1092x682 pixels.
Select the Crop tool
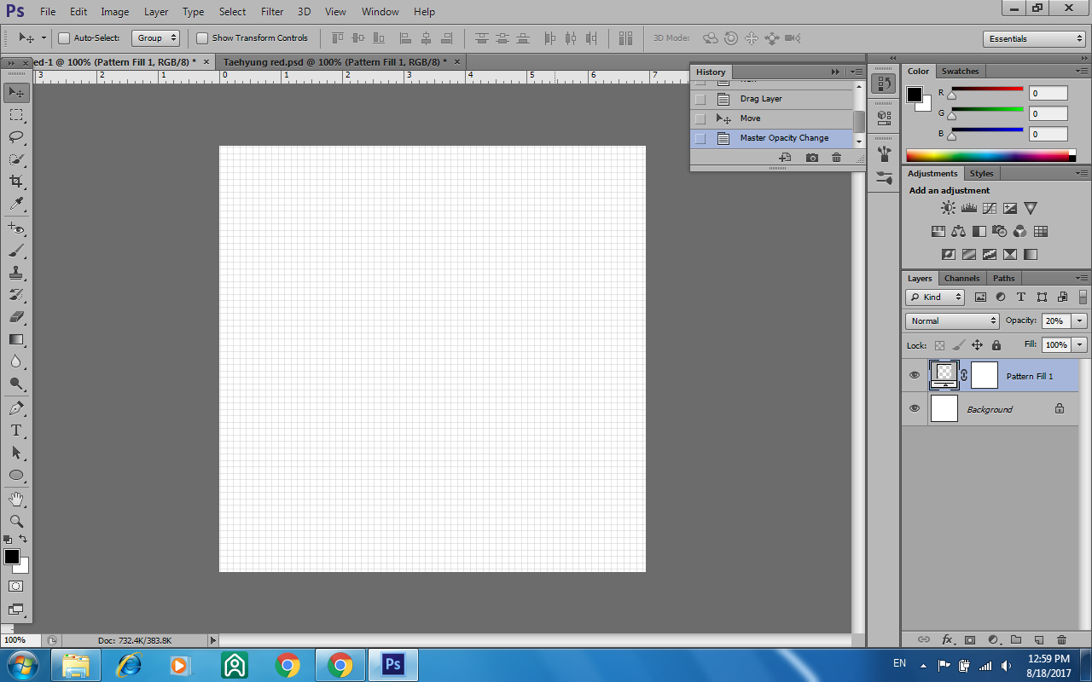[16, 182]
